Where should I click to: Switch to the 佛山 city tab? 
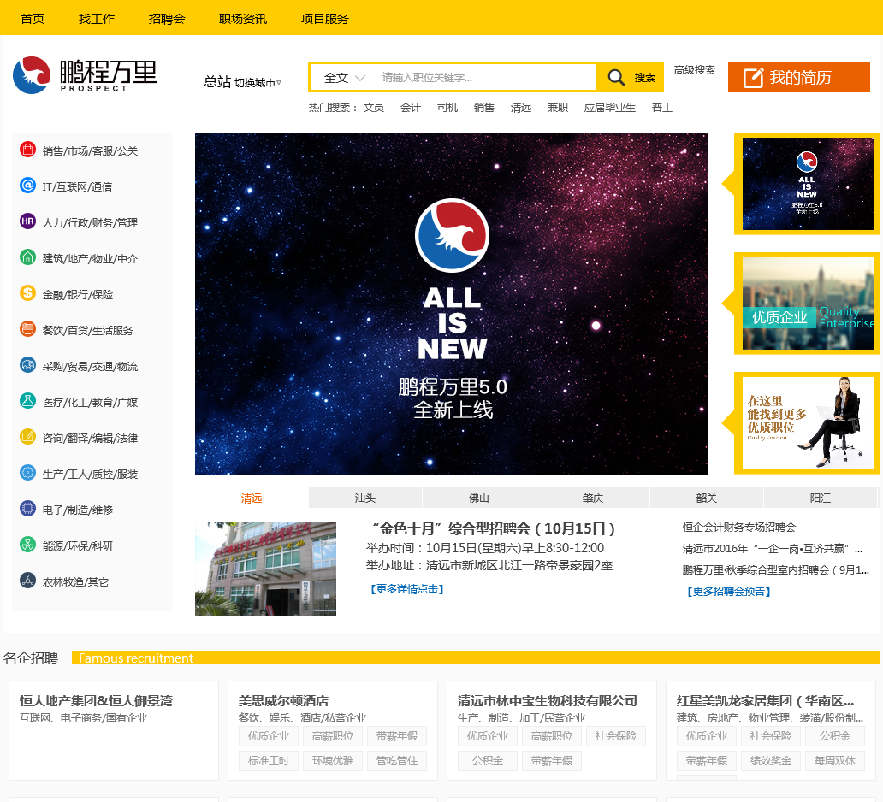tap(478, 498)
